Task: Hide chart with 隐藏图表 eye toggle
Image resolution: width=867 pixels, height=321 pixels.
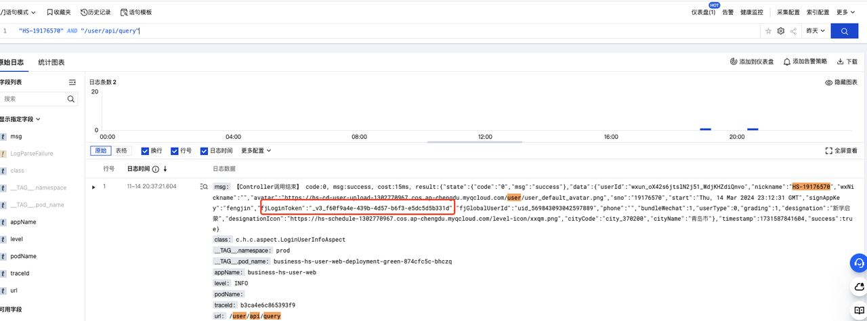Action: (x=842, y=82)
